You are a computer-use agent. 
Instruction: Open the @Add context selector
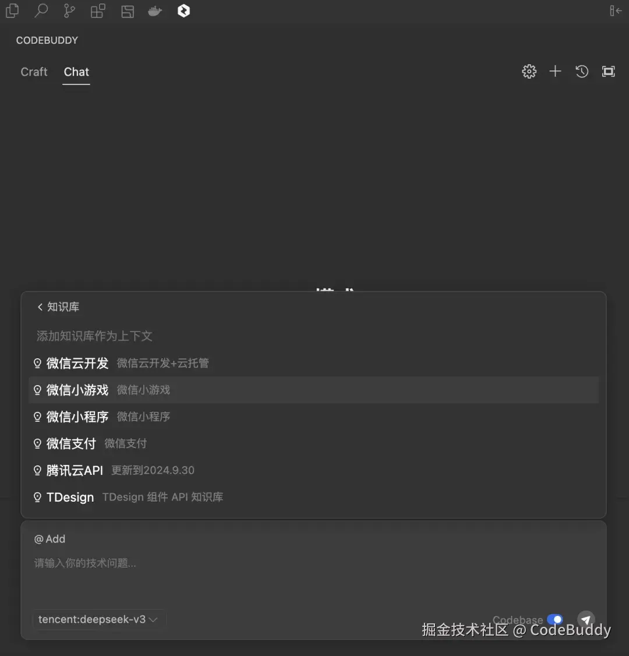(50, 539)
